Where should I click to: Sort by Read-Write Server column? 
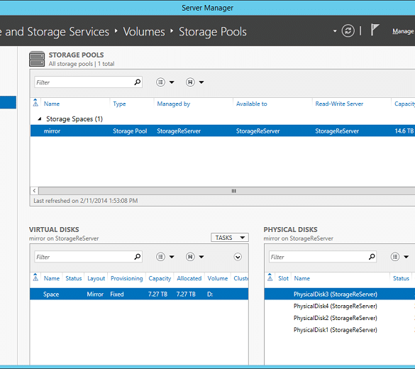coord(339,104)
